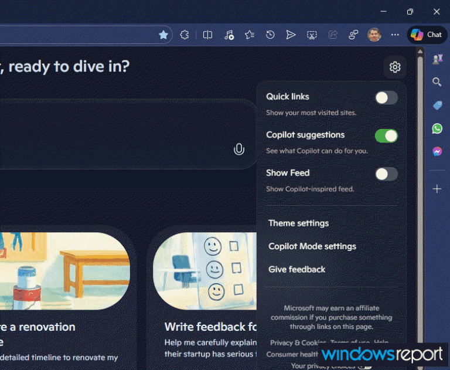Open the renovation suggestion card image

[x=65, y=271]
